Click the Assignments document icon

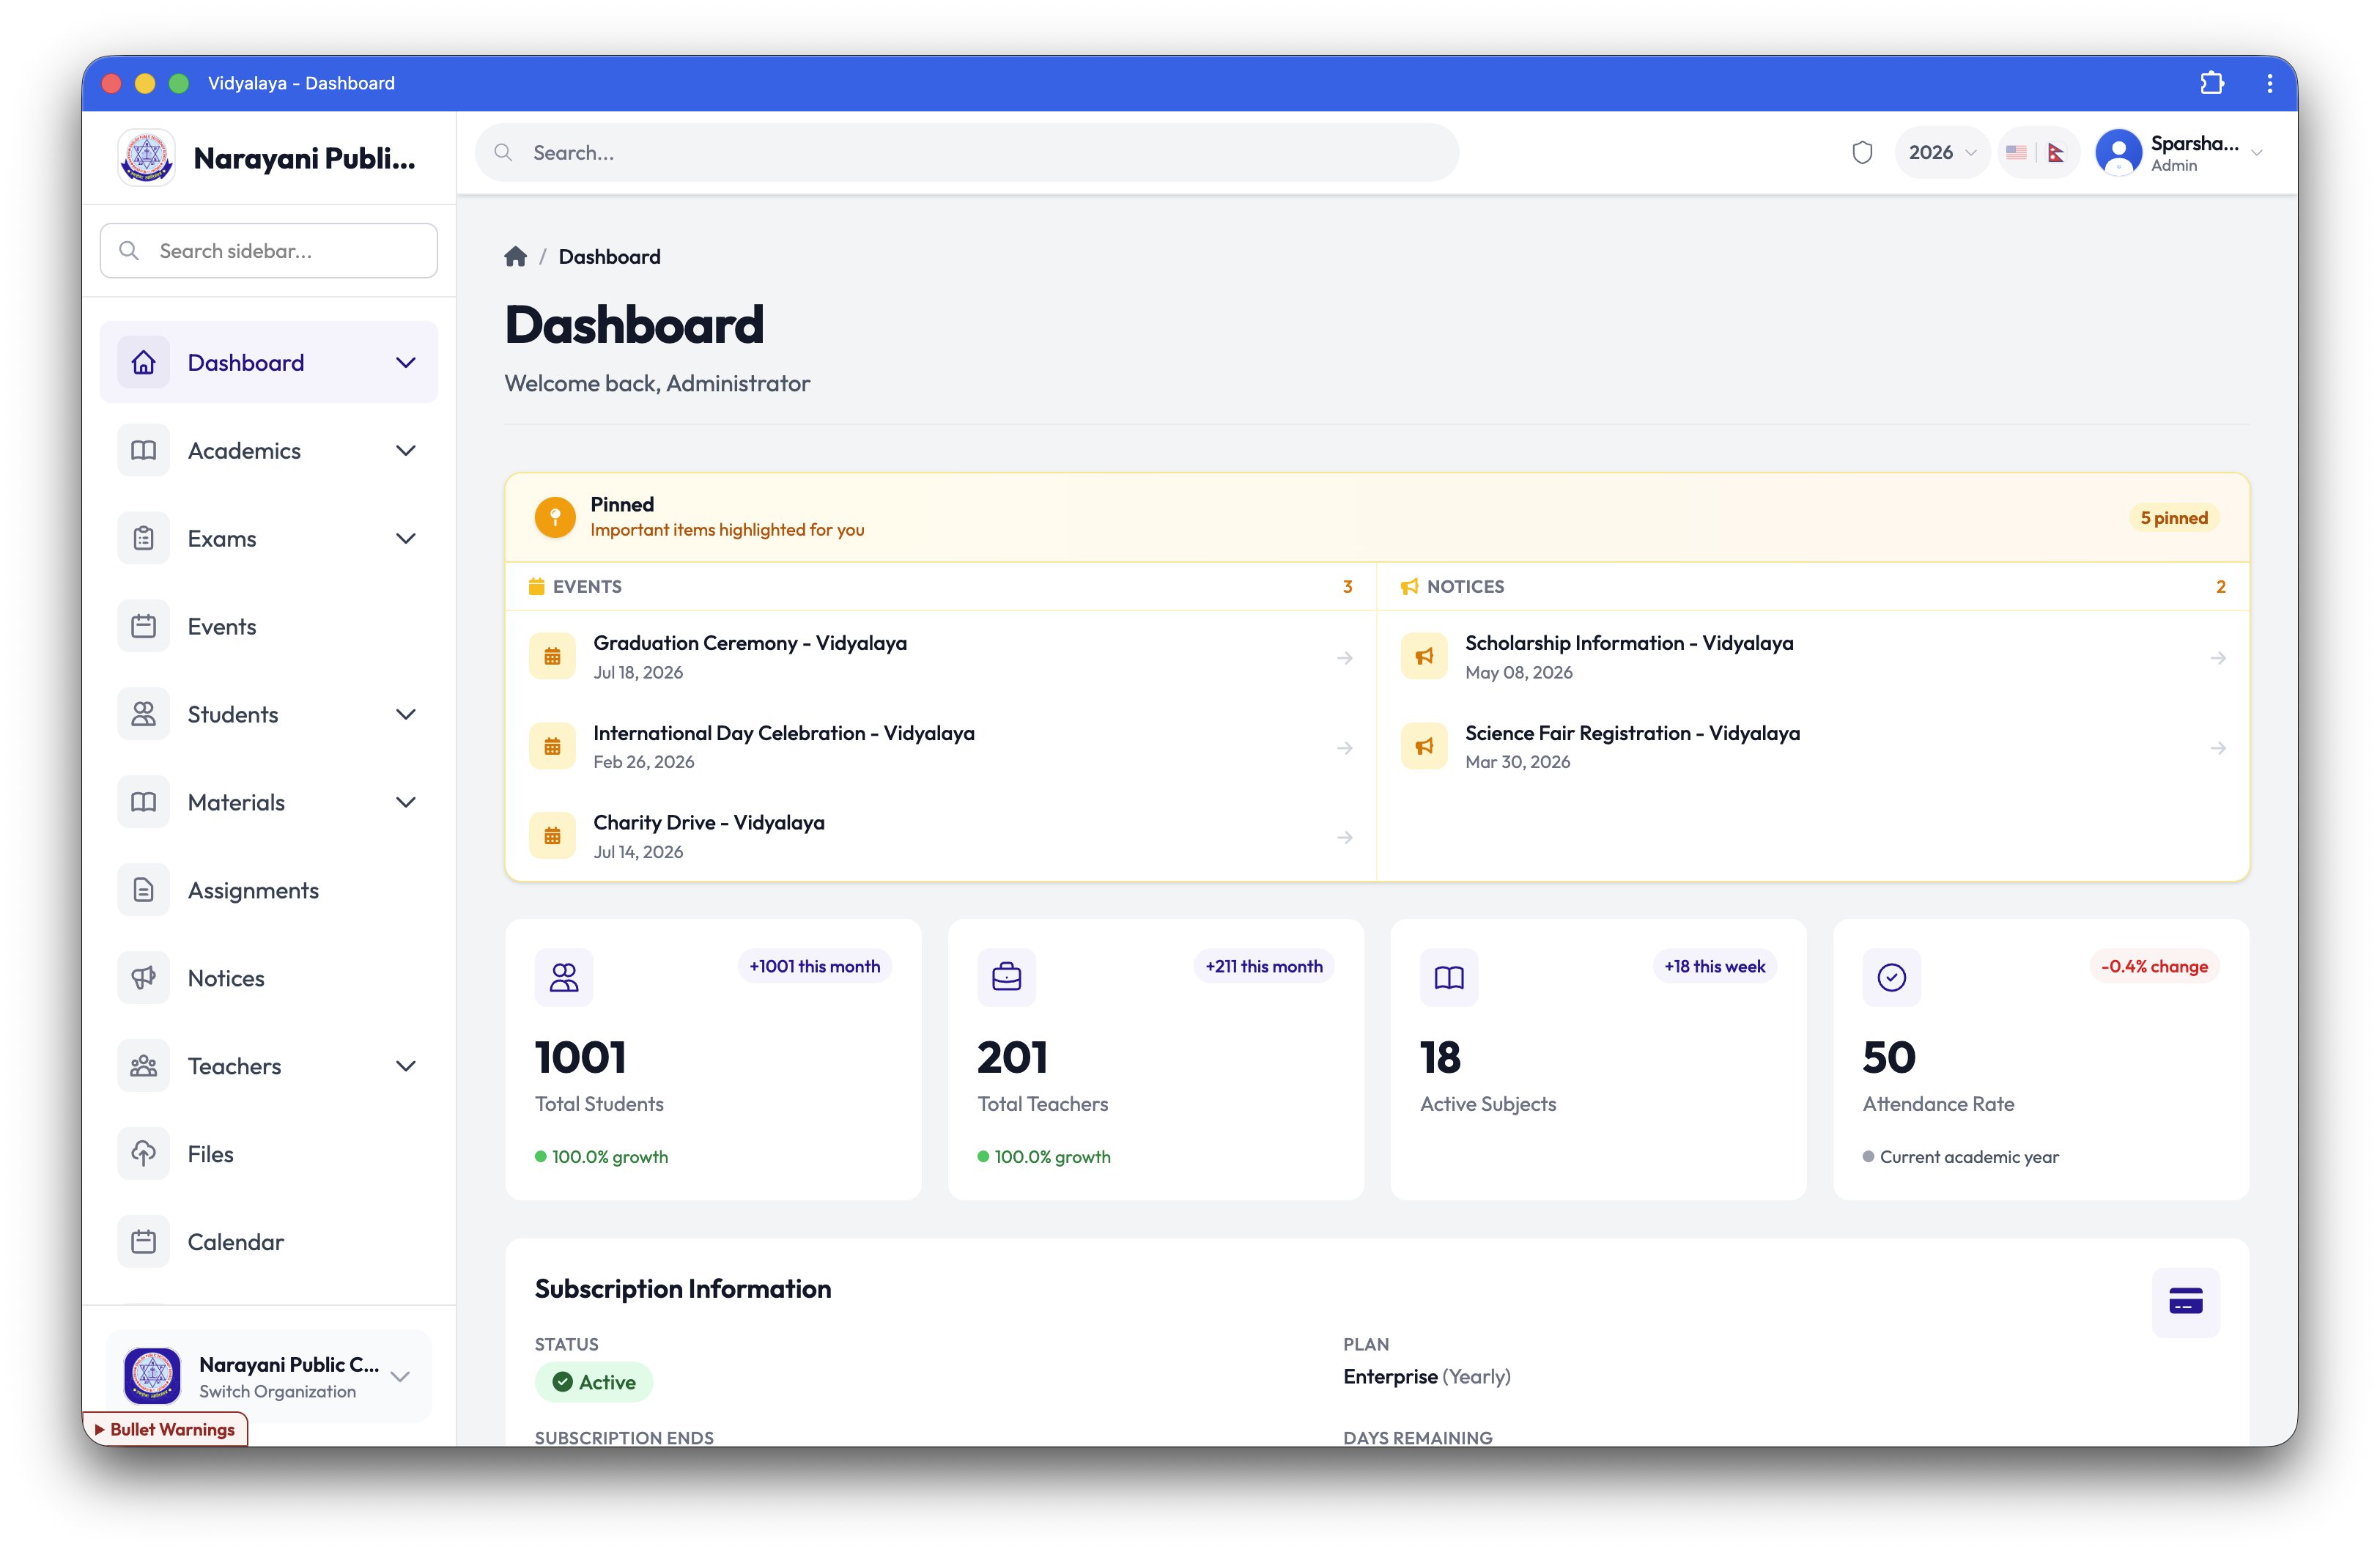(x=144, y=890)
